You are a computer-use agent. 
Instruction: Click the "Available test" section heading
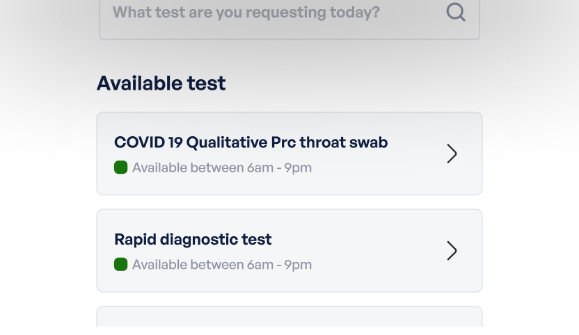161,83
